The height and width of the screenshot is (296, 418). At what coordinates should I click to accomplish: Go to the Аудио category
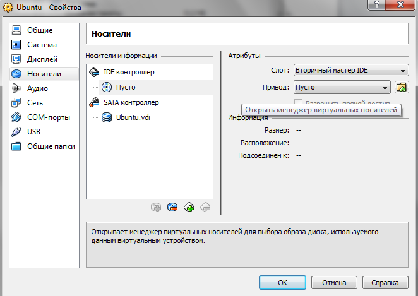(44, 88)
